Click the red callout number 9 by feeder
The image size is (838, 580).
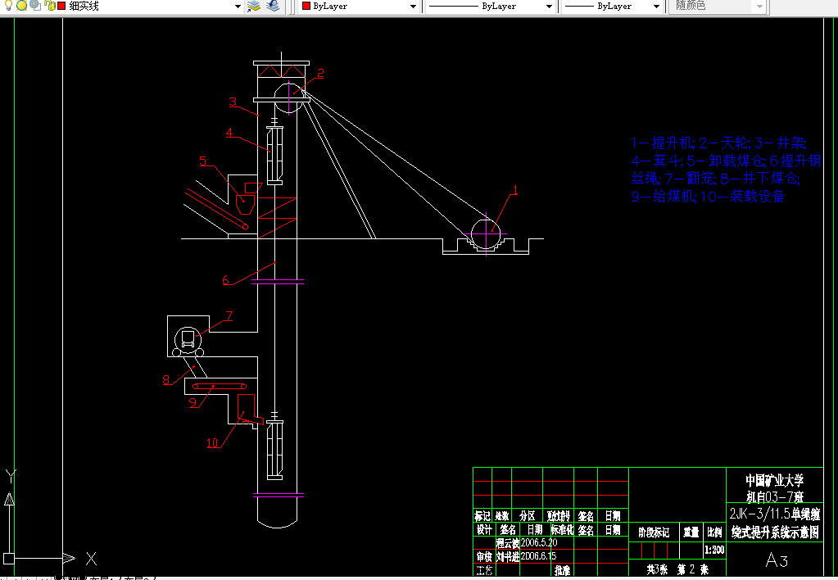[x=193, y=402]
